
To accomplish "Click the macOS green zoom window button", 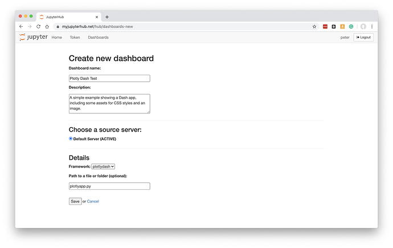I will pos(31,16).
